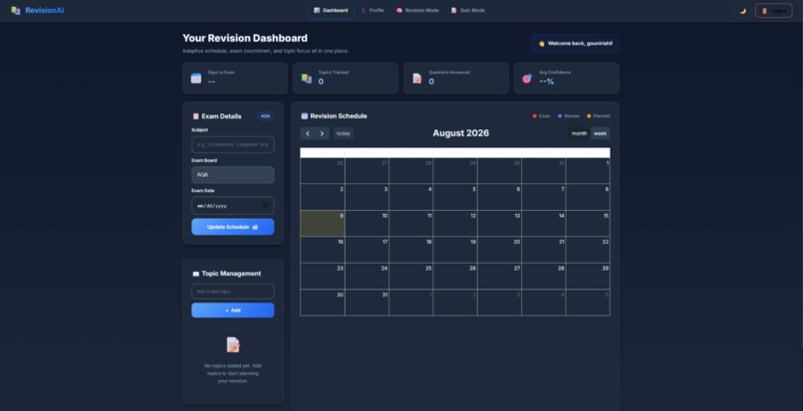
Task: Click the Questions Answered notepad icon
Action: pos(416,79)
